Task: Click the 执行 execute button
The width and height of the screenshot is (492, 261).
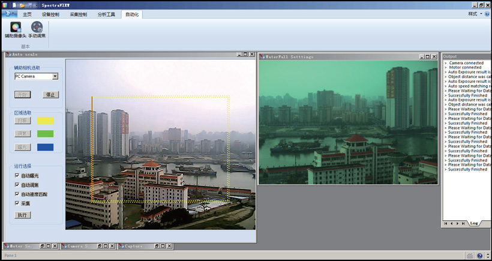Action: 22,214
